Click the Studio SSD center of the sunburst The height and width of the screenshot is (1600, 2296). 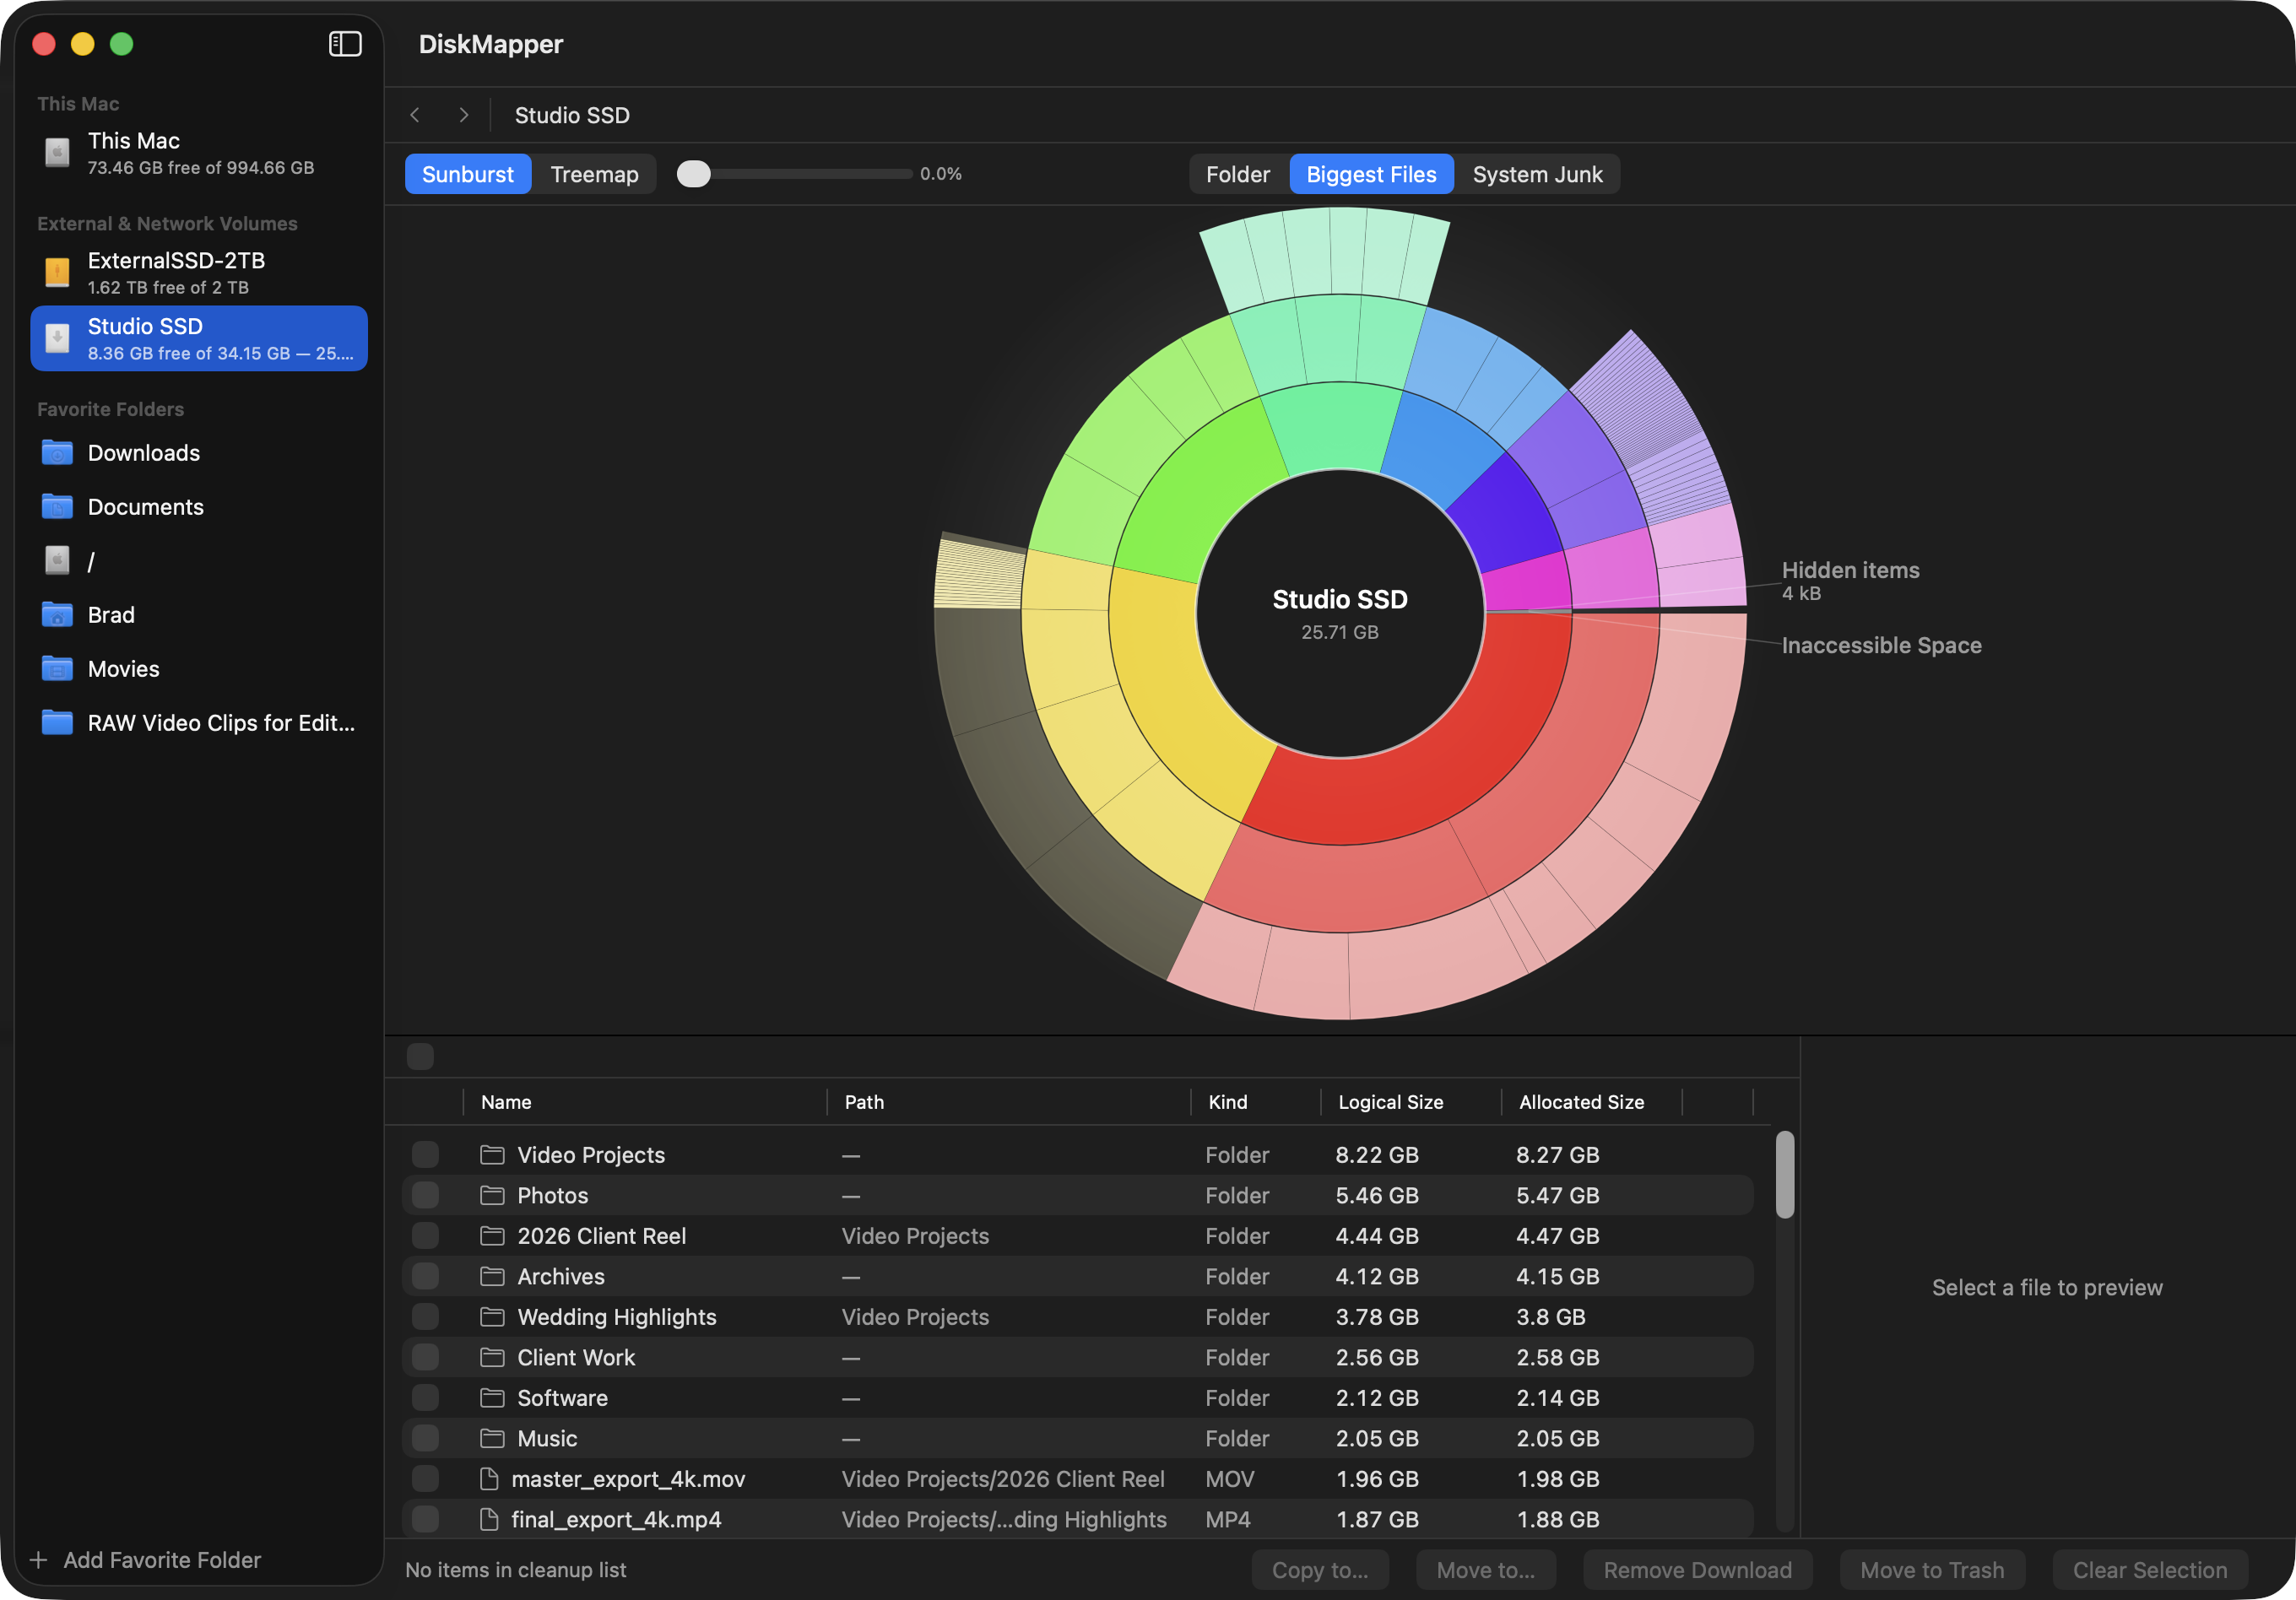click(1340, 613)
